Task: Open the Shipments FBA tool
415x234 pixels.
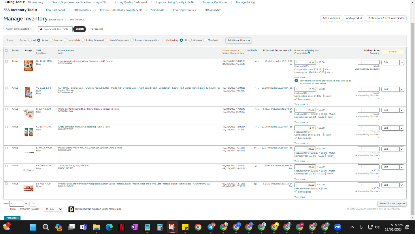Action: (158, 10)
